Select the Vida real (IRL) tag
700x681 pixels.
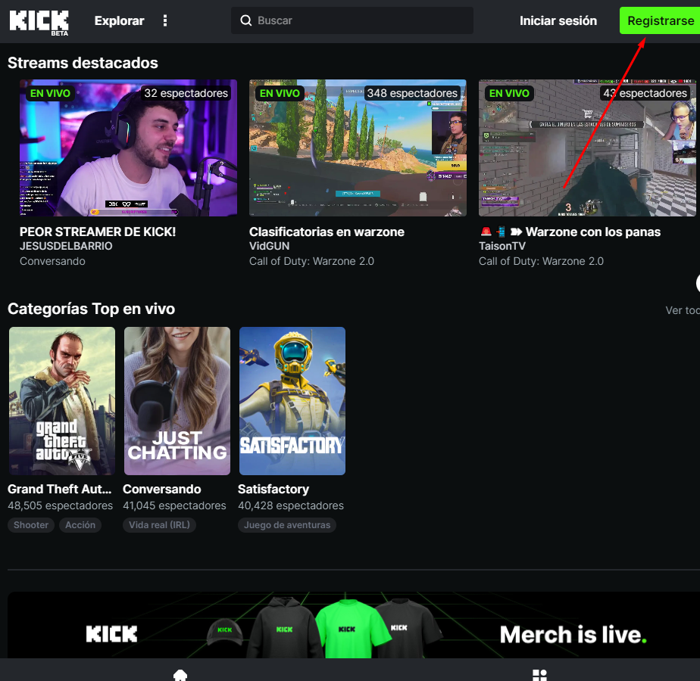coord(159,525)
